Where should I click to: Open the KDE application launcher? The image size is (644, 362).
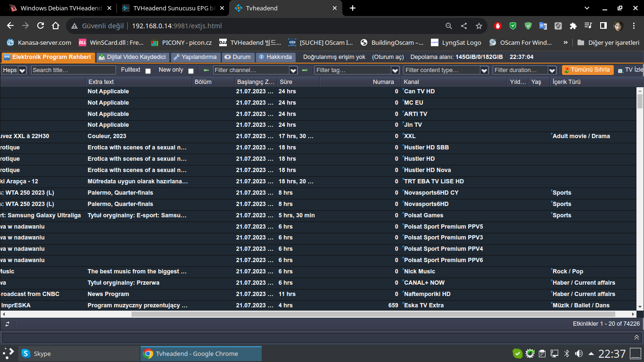tap(8, 354)
